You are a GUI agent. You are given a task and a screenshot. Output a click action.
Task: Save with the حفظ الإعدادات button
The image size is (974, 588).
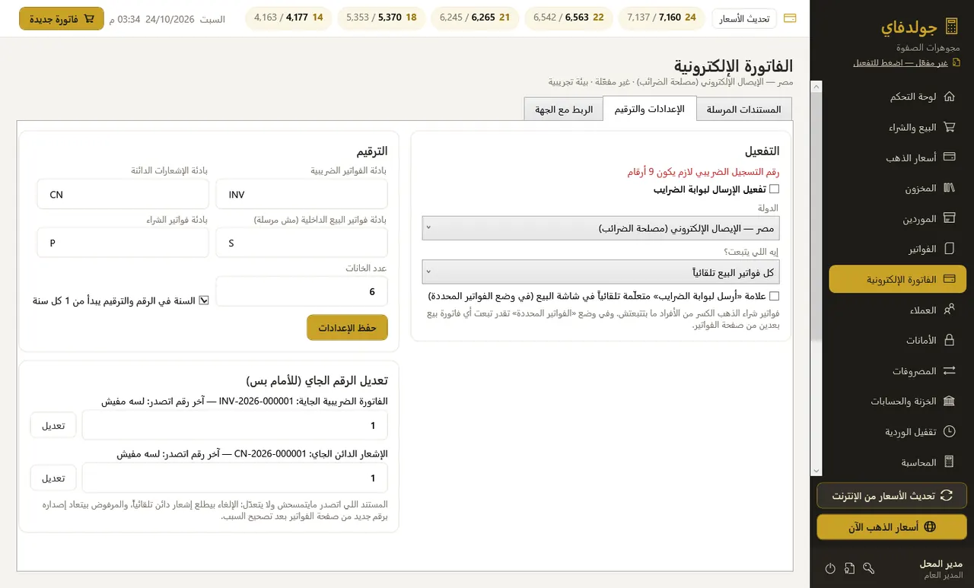pyautogui.click(x=347, y=327)
